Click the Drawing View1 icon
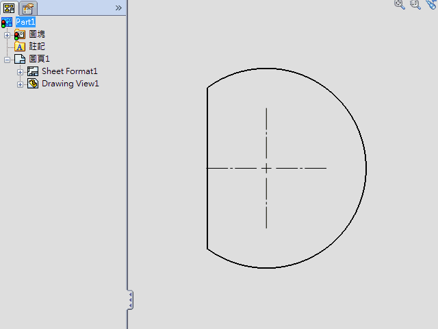 coord(33,84)
